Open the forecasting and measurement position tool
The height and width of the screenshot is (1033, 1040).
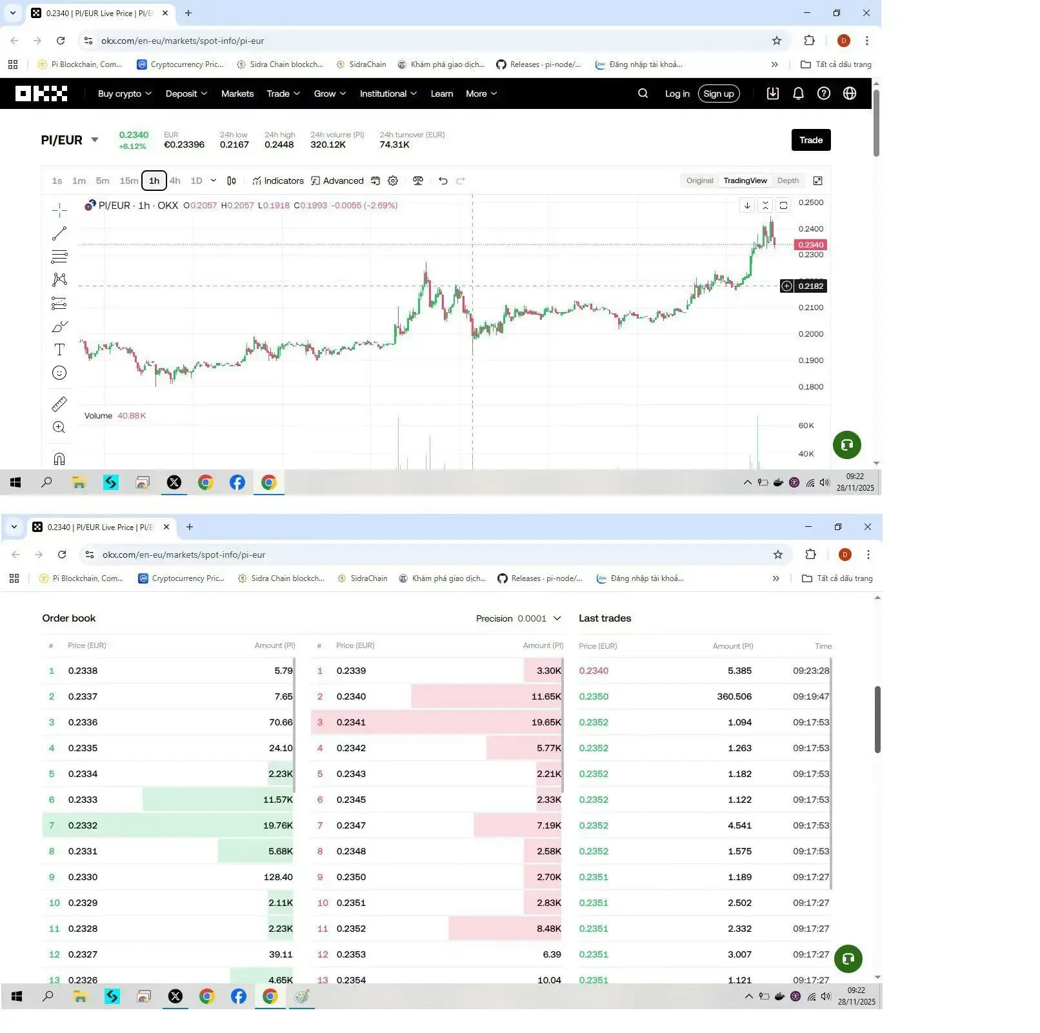59,303
